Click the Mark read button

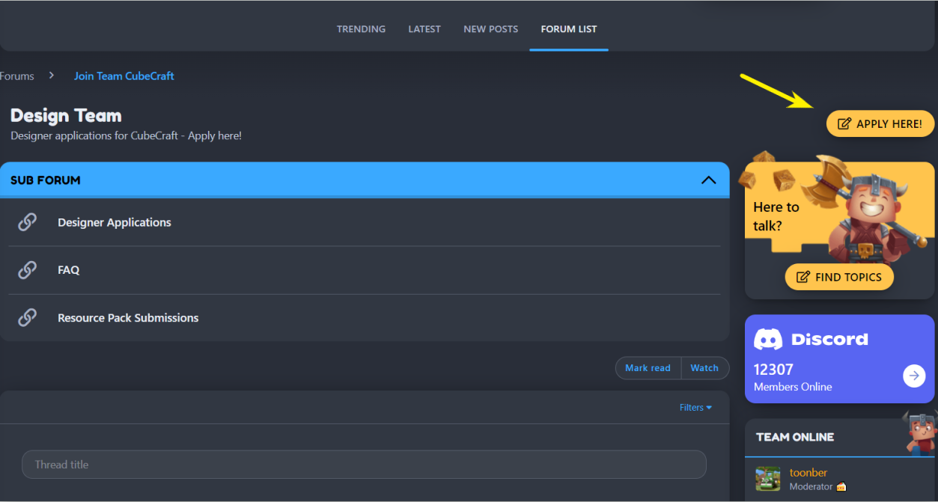pyautogui.click(x=648, y=368)
